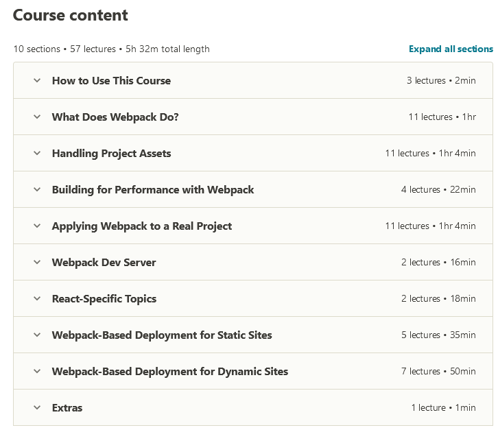Screen dimensions: 498x430
Task: Select the Webpack Dev Server section title
Action: (x=104, y=263)
